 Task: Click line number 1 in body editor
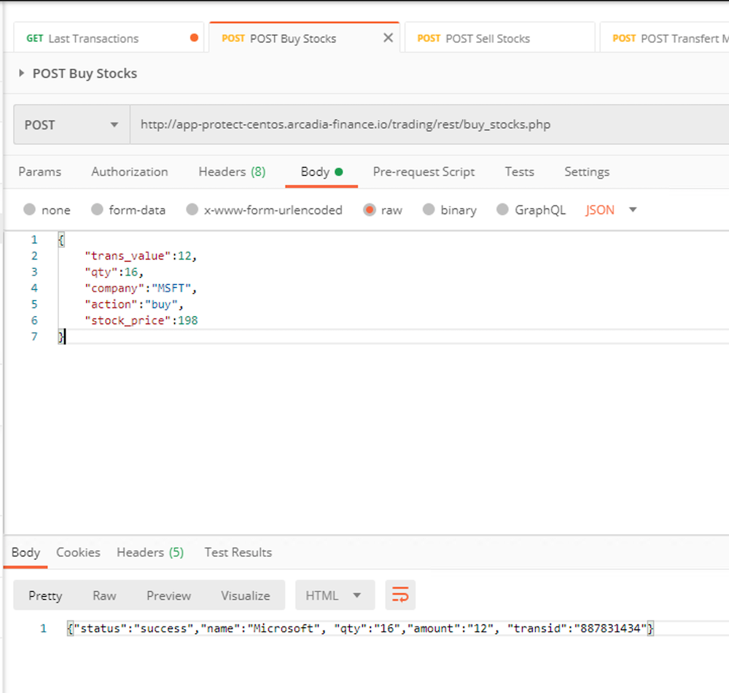(34, 239)
